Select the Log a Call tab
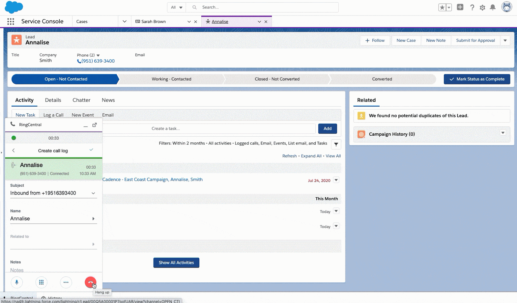Image resolution: width=517 pixels, height=303 pixels. point(53,115)
